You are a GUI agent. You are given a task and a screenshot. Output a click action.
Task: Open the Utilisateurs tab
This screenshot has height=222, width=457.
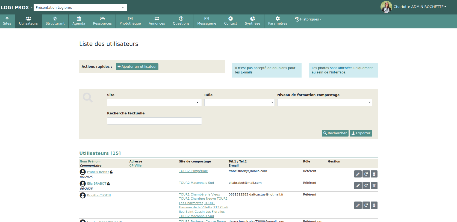coord(28,21)
